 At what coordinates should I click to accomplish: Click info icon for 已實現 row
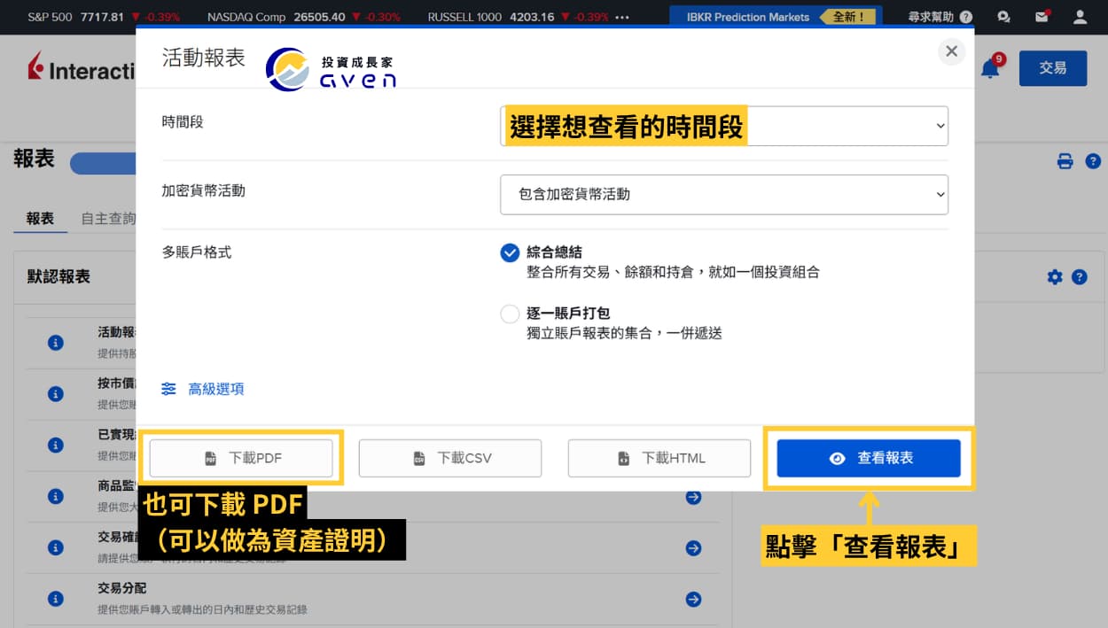(x=55, y=445)
